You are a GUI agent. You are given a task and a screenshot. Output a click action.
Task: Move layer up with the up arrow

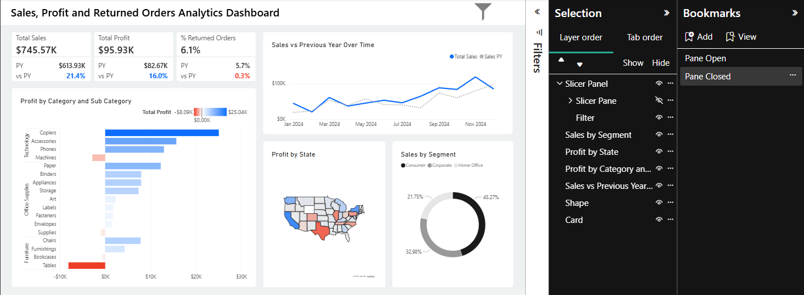coord(561,60)
